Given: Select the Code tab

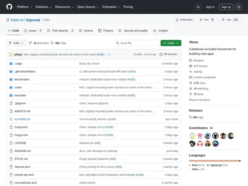Looking at the screenshot, I should [14, 31].
